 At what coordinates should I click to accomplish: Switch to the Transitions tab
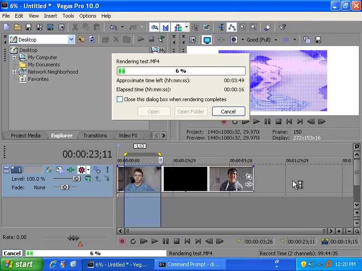(95, 135)
